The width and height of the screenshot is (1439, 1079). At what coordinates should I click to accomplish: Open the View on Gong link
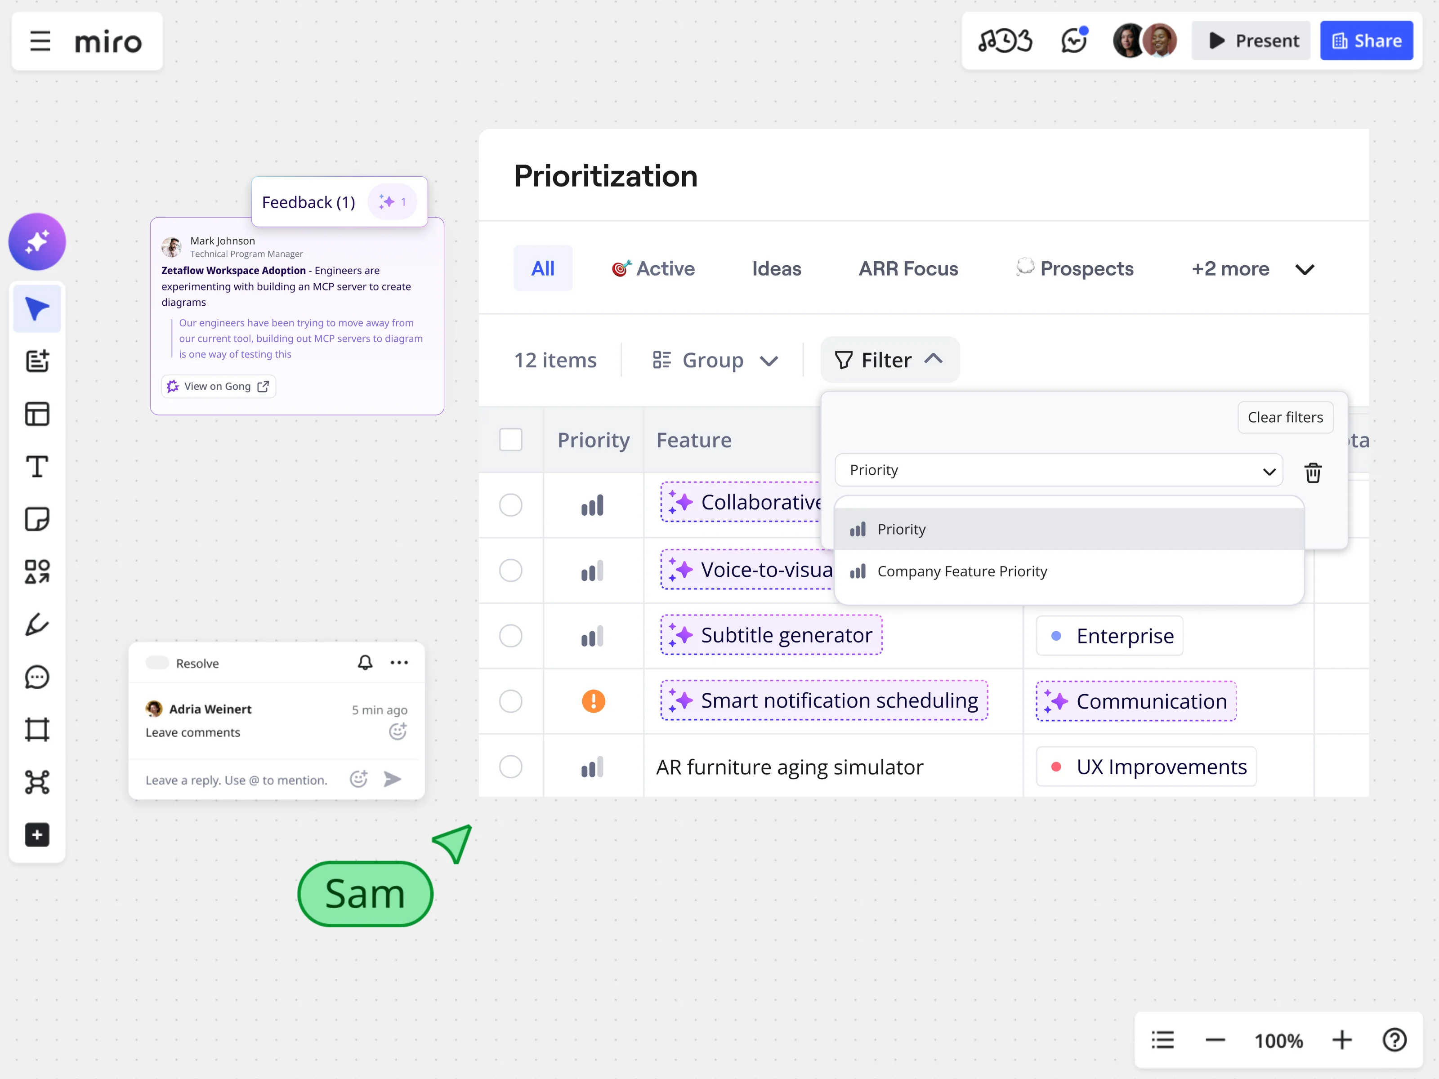point(219,386)
